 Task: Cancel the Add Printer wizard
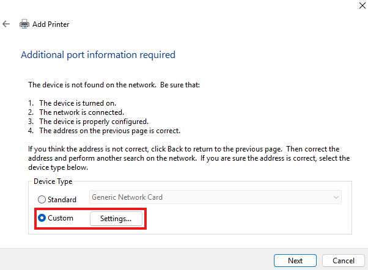(343, 261)
